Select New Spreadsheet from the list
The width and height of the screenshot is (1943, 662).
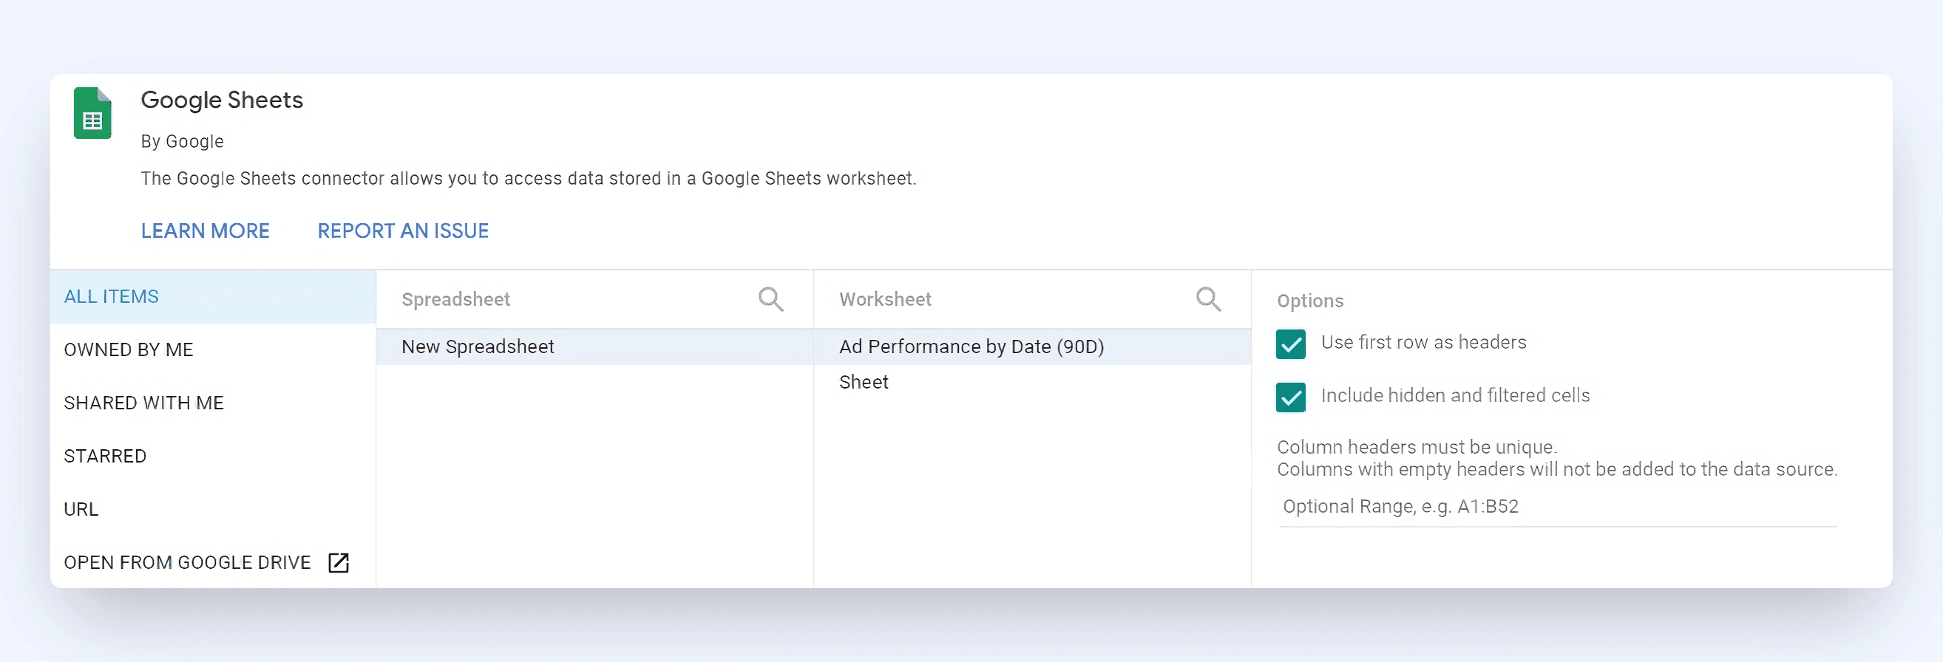click(x=478, y=347)
